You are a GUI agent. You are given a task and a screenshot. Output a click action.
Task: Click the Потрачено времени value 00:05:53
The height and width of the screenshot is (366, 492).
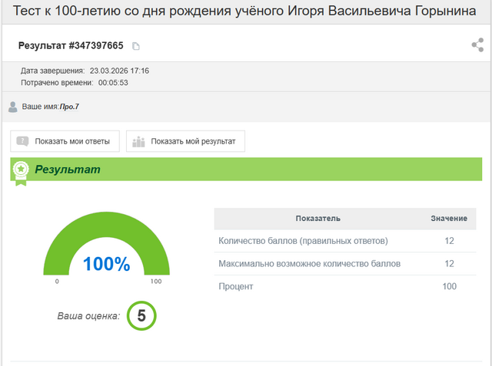(111, 82)
